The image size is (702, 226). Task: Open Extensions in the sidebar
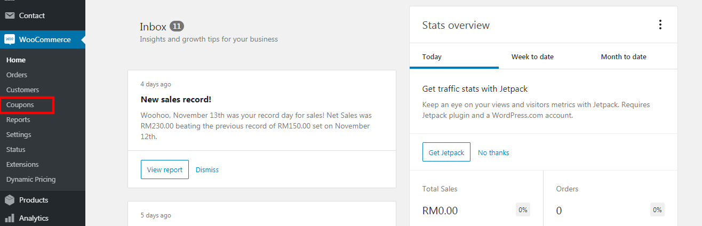(22, 165)
